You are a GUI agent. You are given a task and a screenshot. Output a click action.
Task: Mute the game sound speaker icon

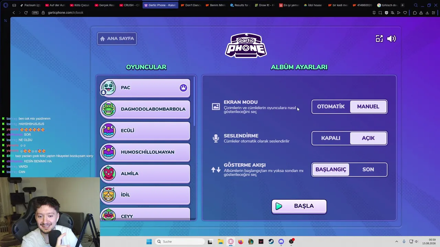coord(392,39)
